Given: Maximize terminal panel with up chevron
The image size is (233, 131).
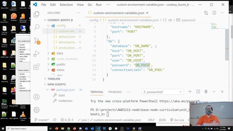Looking at the screenshot, I should 214,92.
